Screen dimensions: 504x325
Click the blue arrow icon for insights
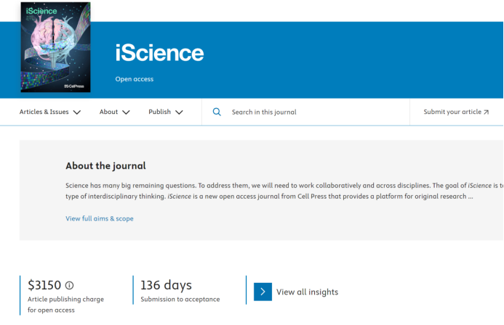[x=263, y=292]
